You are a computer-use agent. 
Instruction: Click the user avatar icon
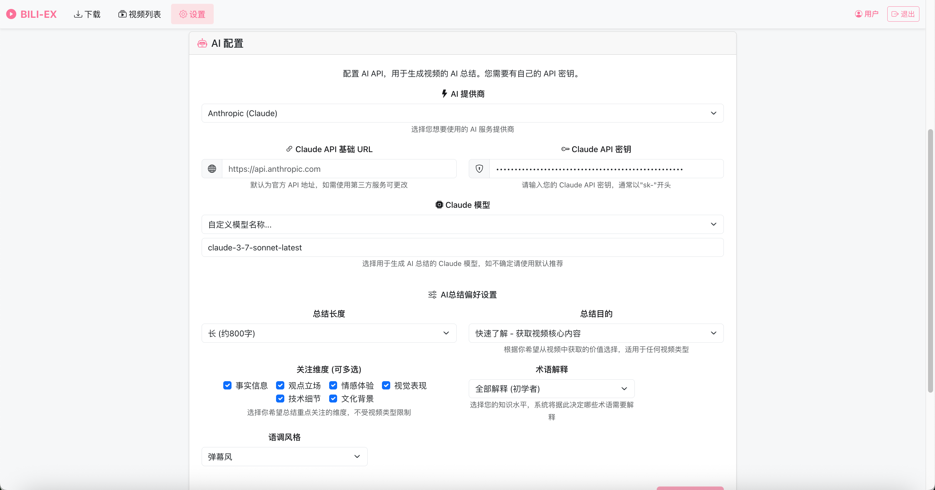858,14
